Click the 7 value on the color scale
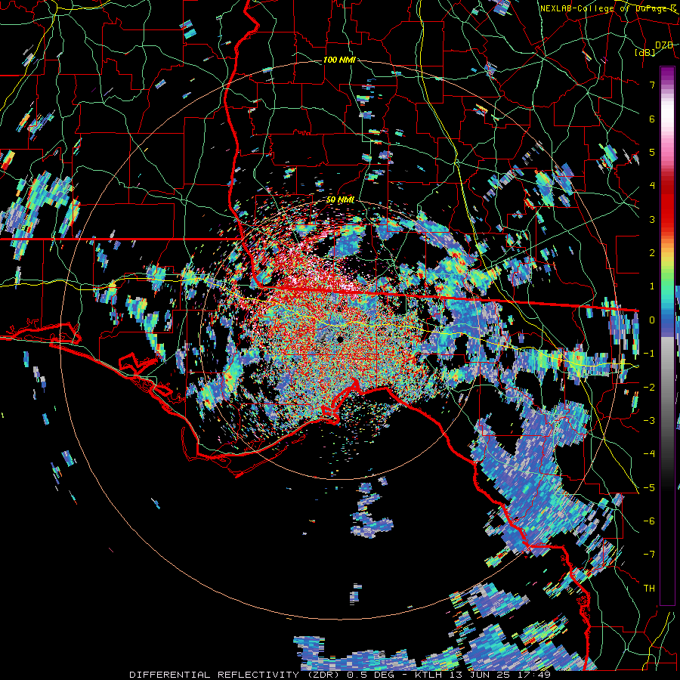Viewport: 680px width, 680px height. point(652,85)
